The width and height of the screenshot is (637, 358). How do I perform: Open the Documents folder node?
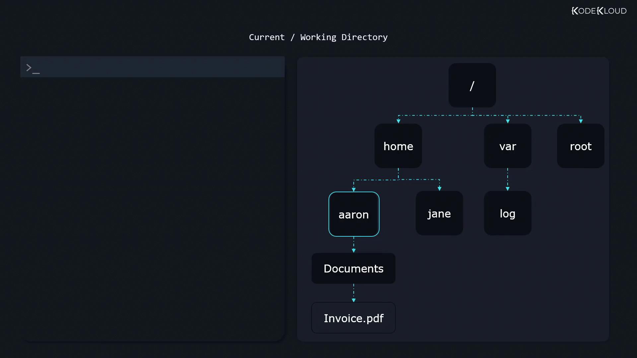353,268
